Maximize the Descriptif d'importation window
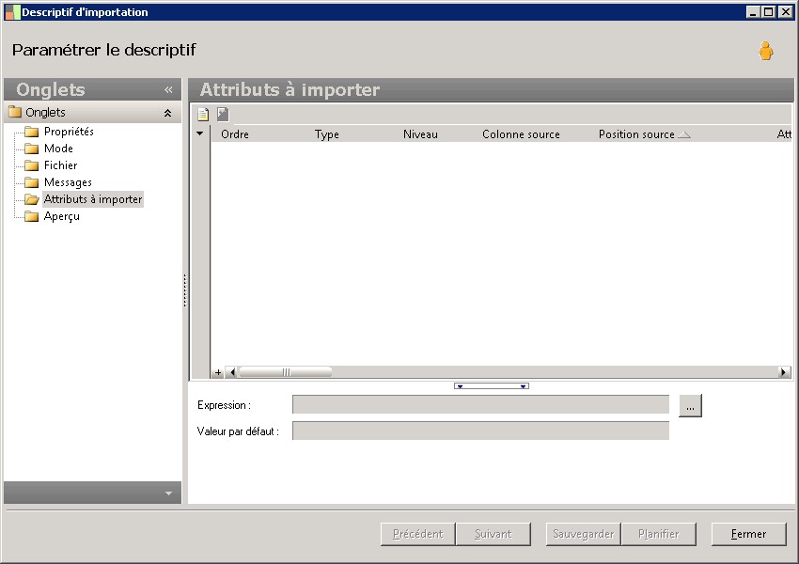The image size is (799, 564). 769,11
